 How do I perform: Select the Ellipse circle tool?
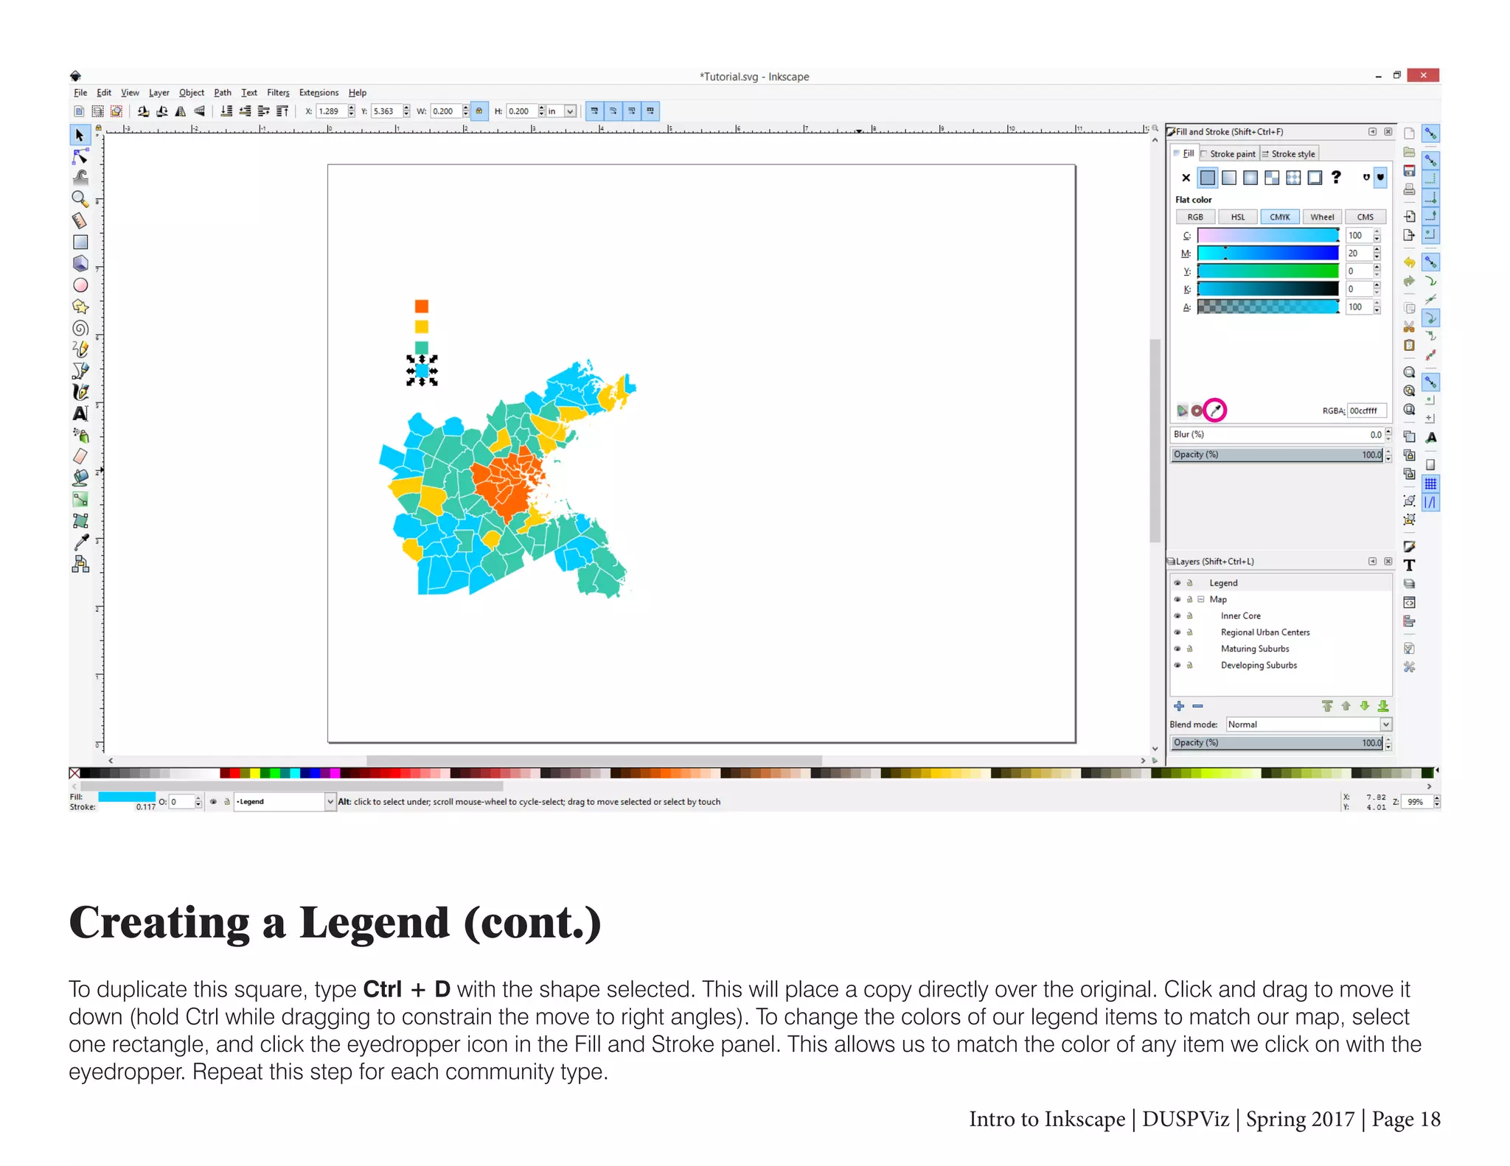click(80, 285)
